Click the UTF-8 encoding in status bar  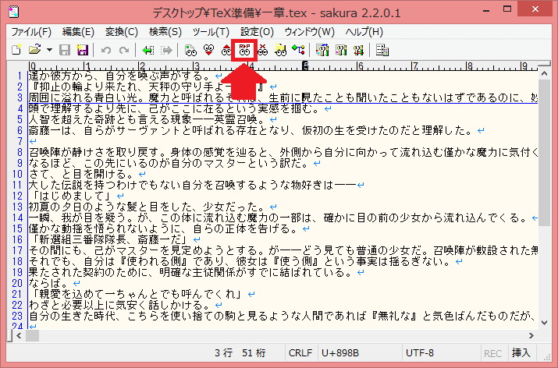tap(420, 352)
